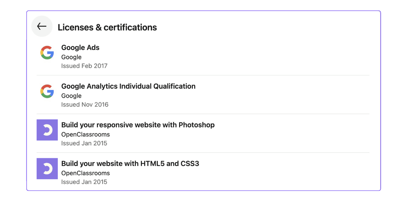Click OpenClassrooms issuer under the Photoshop course

tap(85, 134)
